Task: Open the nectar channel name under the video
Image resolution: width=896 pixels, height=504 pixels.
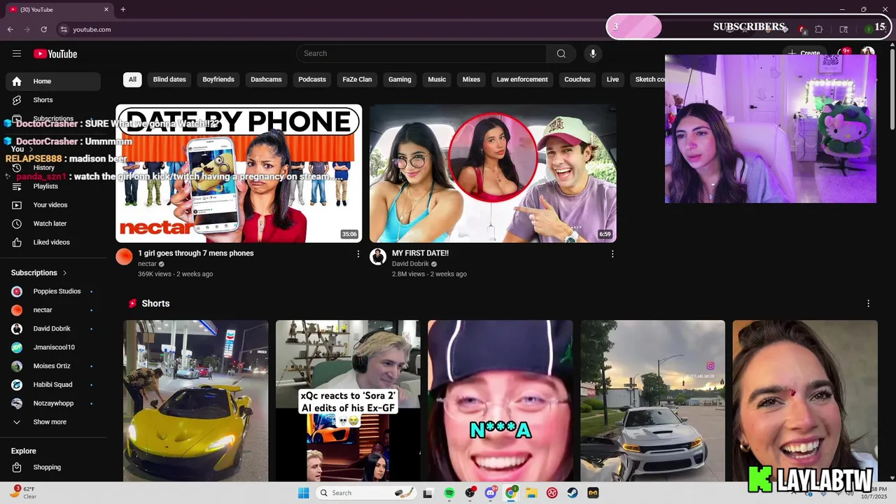Action: point(147,264)
